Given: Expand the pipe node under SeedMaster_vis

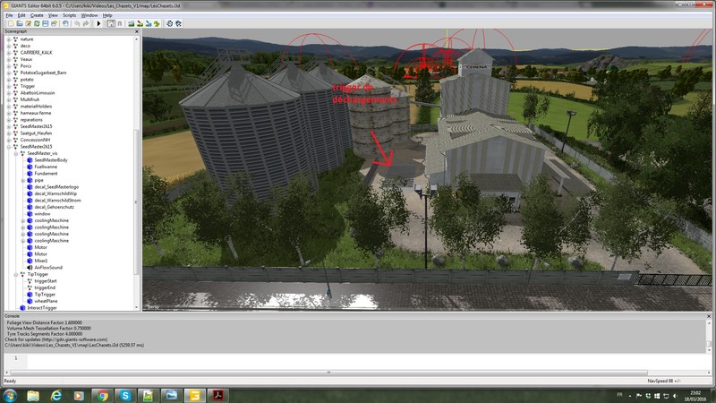Looking at the screenshot, I should click(22, 180).
